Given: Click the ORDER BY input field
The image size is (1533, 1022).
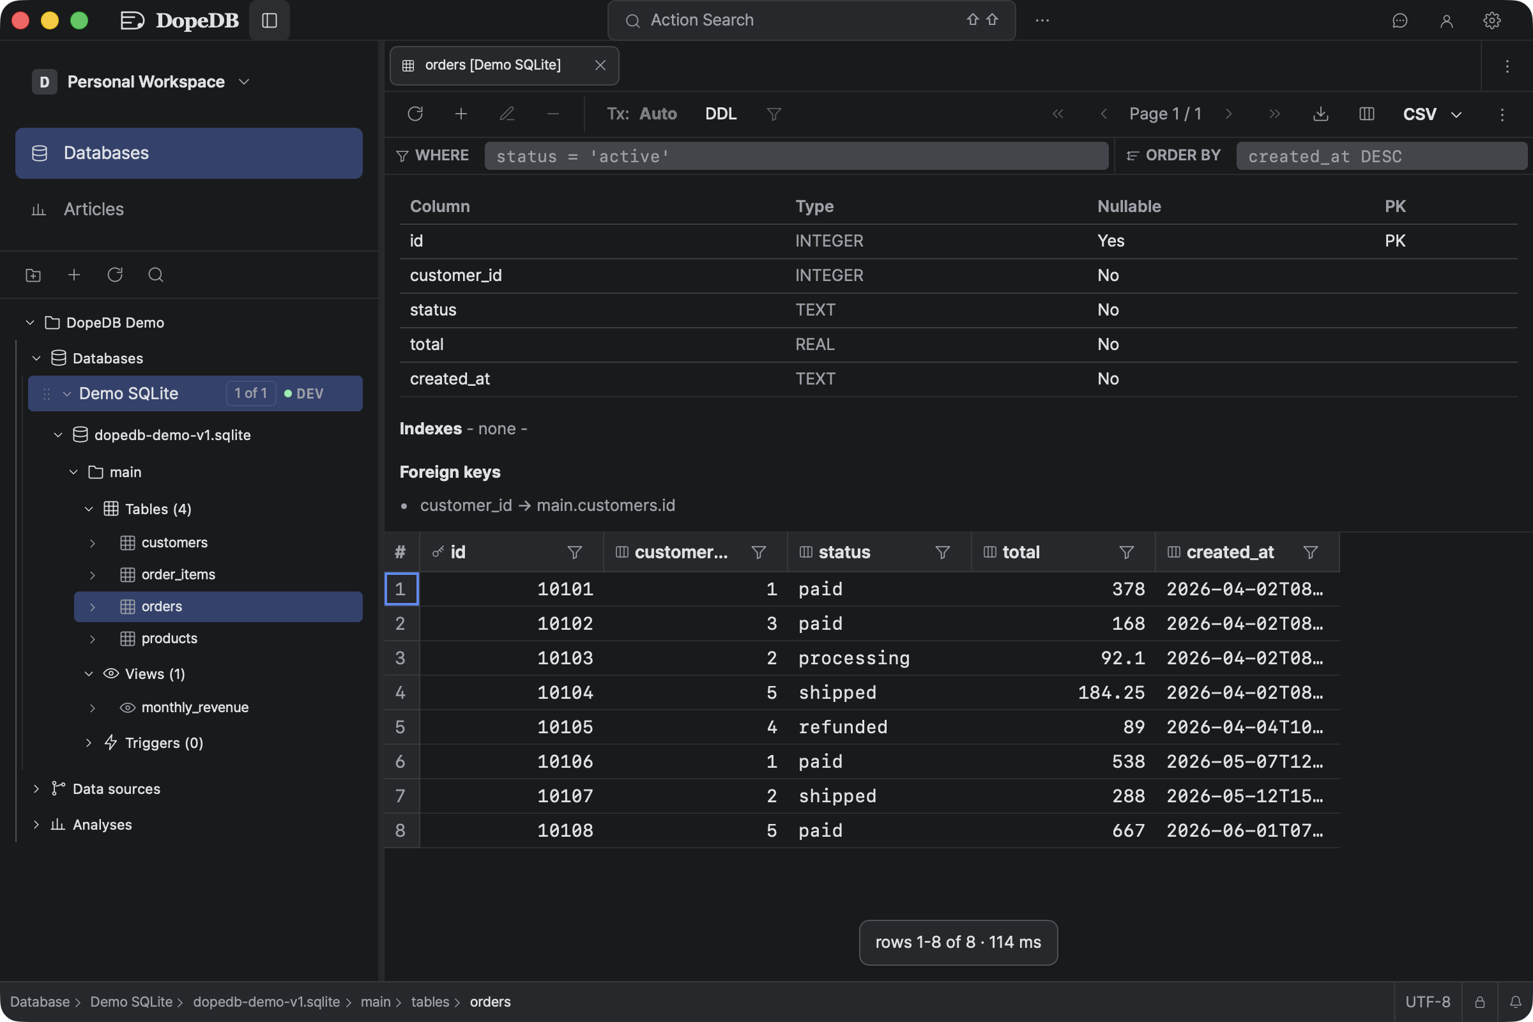Looking at the screenshot, I should [x=1382, y=156].
